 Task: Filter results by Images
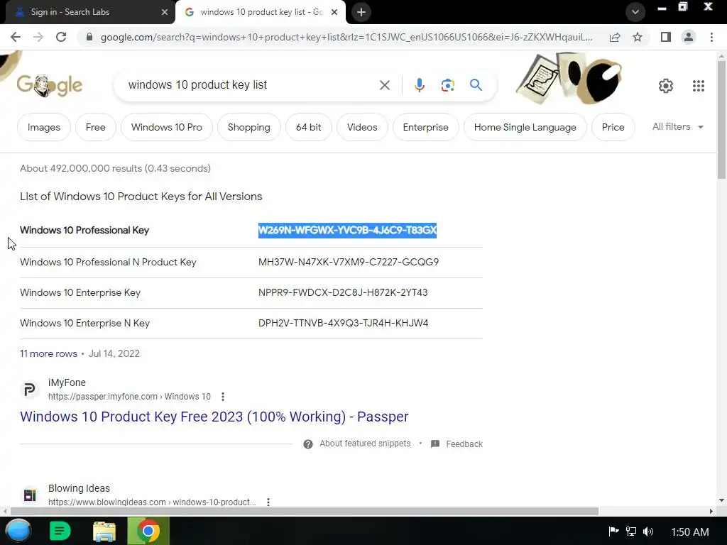coord(44,127)
